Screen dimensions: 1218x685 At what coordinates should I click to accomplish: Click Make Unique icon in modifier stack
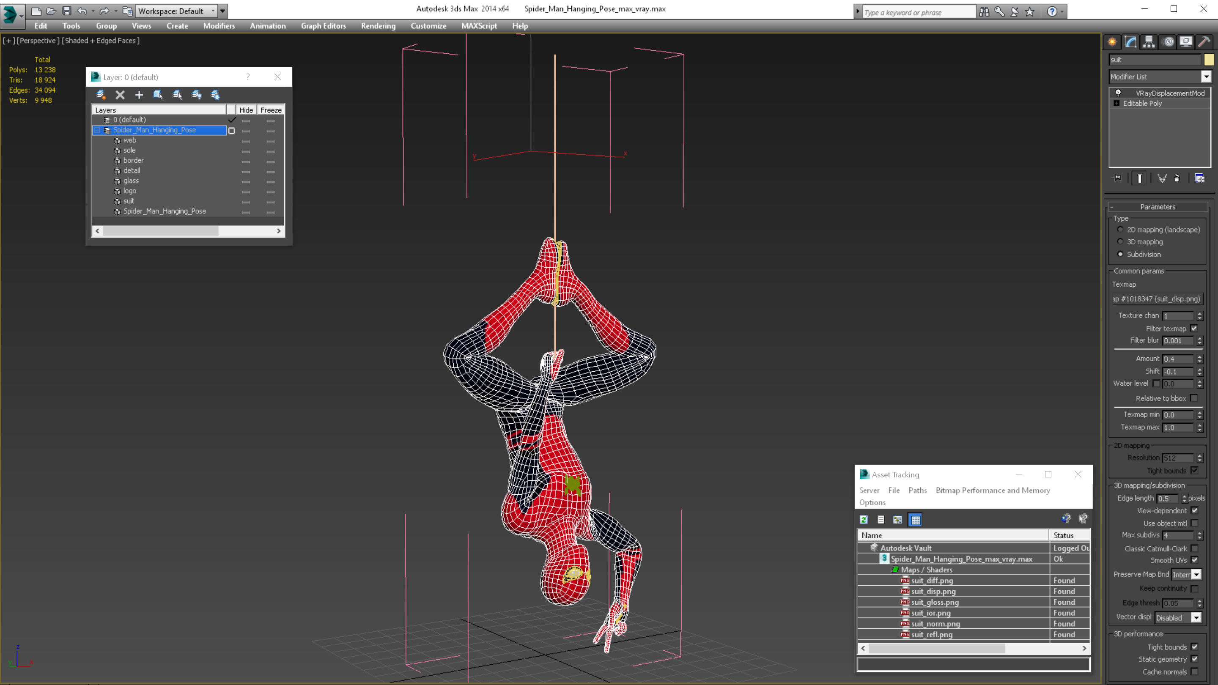(x=1162, y=178)
